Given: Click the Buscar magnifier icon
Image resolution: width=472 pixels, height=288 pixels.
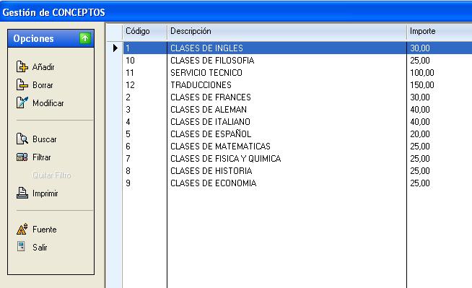Looking at the screenshot, I should 22,139.
